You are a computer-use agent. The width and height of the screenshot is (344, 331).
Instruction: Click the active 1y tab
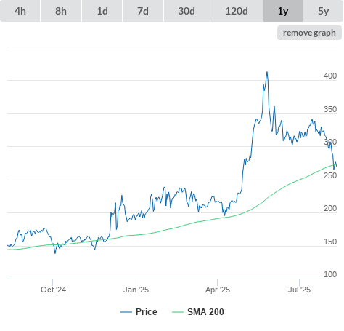coord(283,11)
